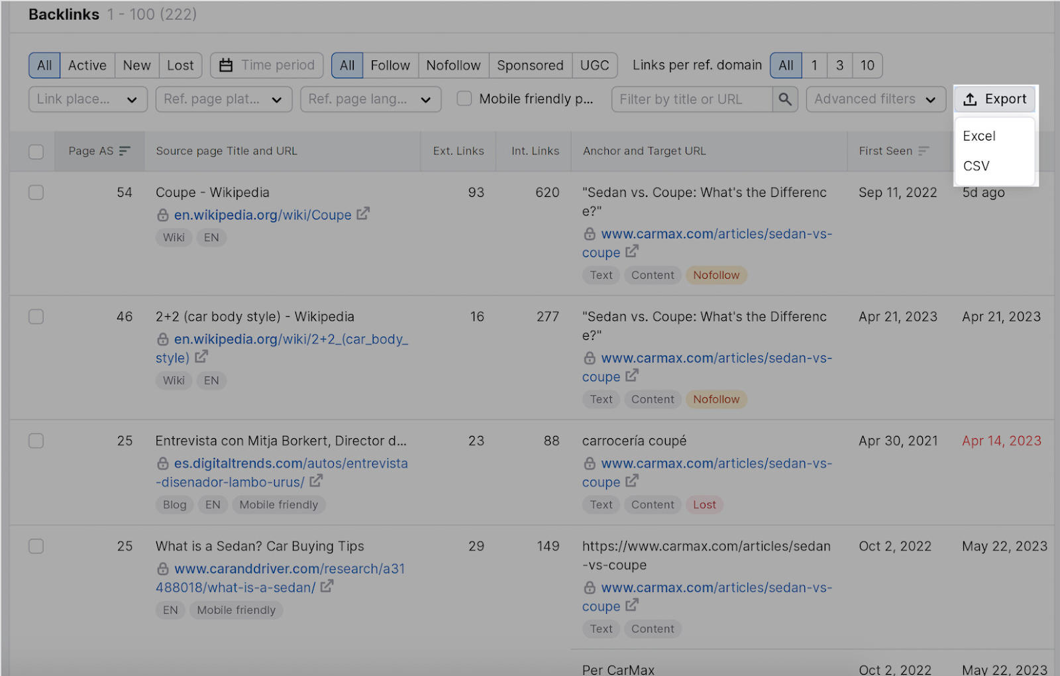Choose CSV export option
The width and height of the screenshot is (1060, 676).
click(977, 166)
